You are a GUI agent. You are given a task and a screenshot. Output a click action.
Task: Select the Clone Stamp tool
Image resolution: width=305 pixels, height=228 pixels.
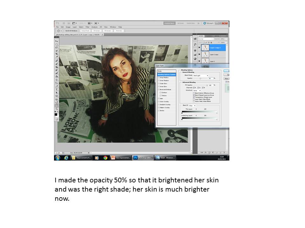click(x=57, y=67)
